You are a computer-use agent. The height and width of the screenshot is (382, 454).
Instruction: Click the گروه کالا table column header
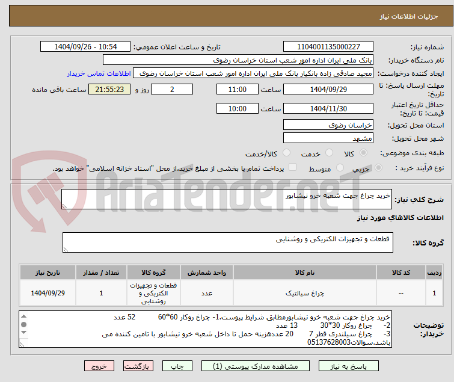pos(153,273)
